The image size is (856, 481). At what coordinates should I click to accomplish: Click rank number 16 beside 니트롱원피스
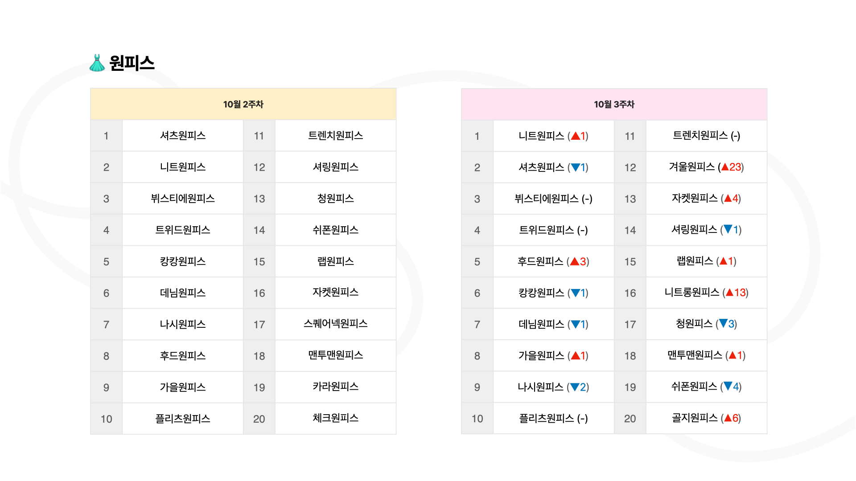tap(630, 293)
